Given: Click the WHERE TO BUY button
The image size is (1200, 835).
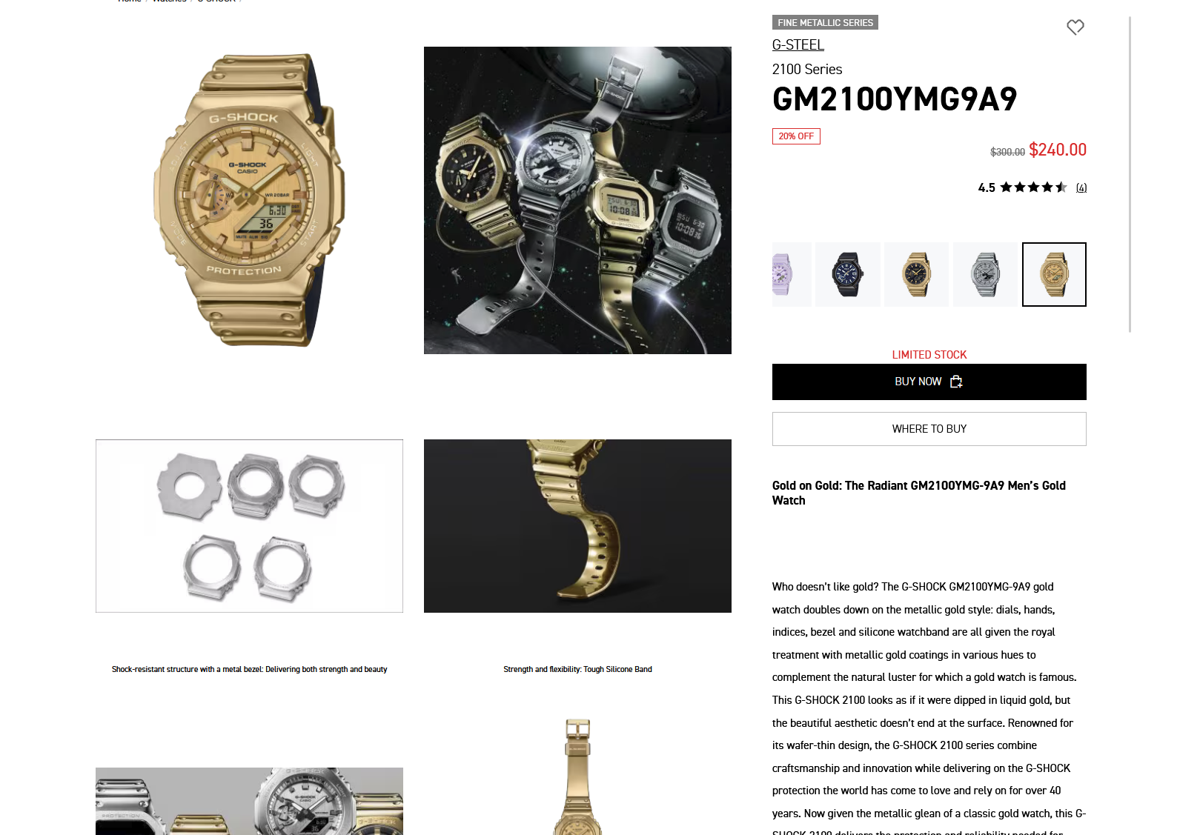Looking at the screenshot, I should click(x=929, y=429).
